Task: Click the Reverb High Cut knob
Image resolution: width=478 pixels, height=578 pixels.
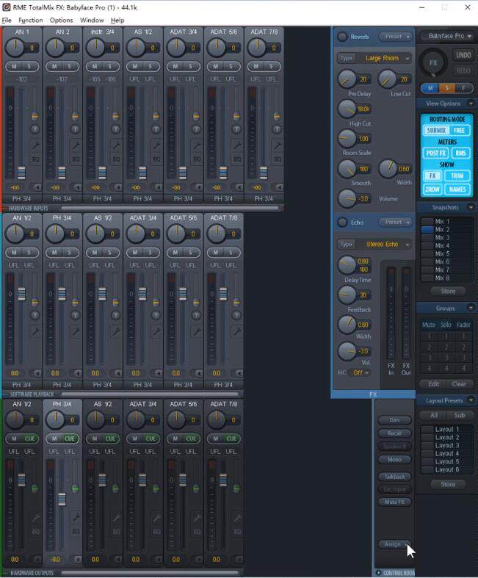Action: [347, 109]
